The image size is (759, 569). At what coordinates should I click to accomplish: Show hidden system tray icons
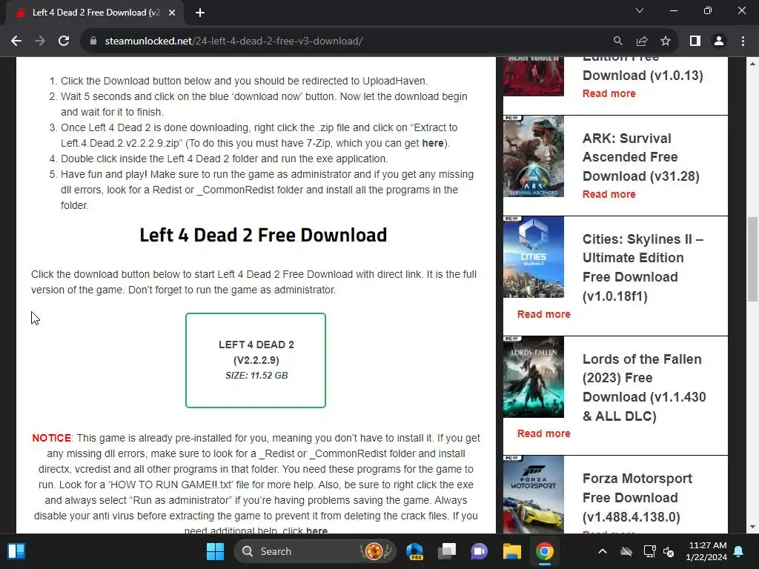click(602, 551)
